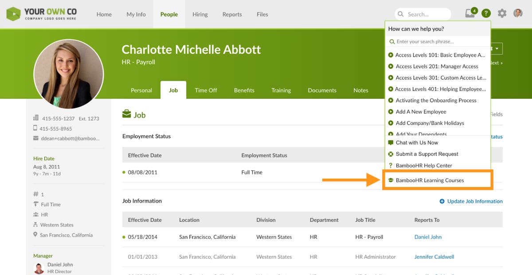Open BambooHR Learning Courses link
This screenshot has width=532, height=275.
pos(429,181)
